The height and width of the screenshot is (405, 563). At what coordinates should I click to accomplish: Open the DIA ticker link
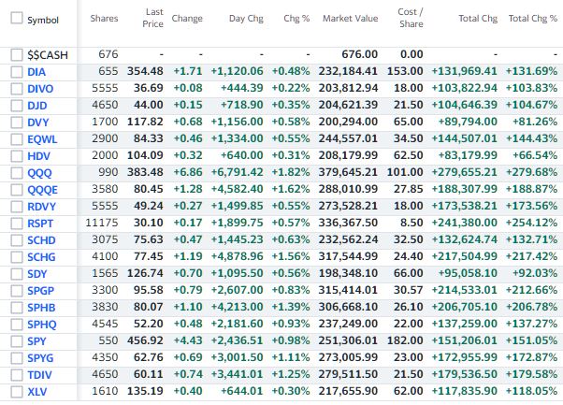[x=37, y=72]
